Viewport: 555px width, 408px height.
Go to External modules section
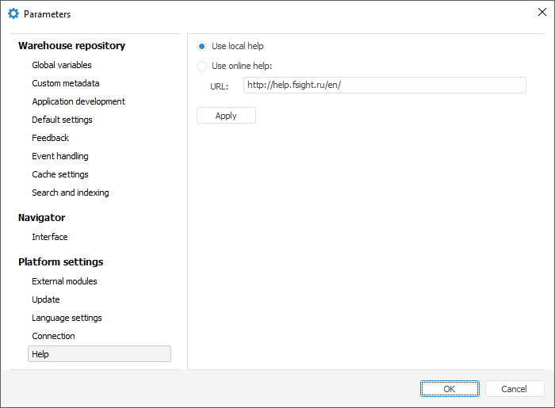[64, 281]
